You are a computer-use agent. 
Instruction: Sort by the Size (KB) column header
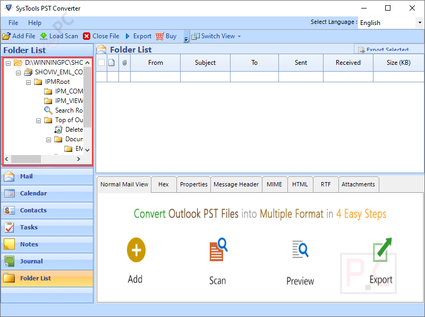pyautogui.click(x=398, y=63)
